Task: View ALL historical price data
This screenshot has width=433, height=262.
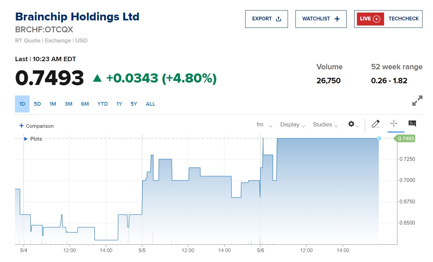Action: 150,104
